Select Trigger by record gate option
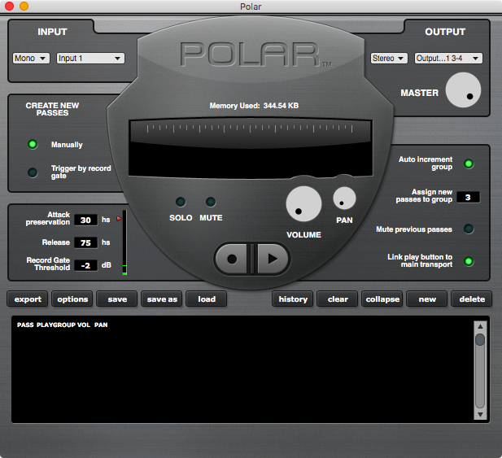502x458 pixels. (x=33, y=172)
